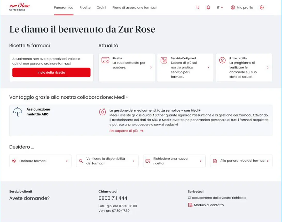Switch to Panoramica tab
The image size is (282, 222).
(64, 7)
